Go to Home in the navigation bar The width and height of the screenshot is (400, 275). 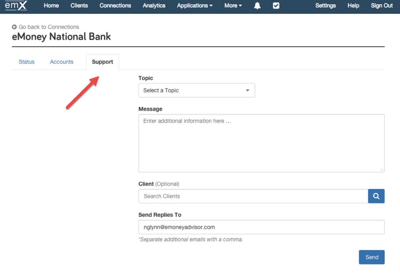(x=51, y=5)
